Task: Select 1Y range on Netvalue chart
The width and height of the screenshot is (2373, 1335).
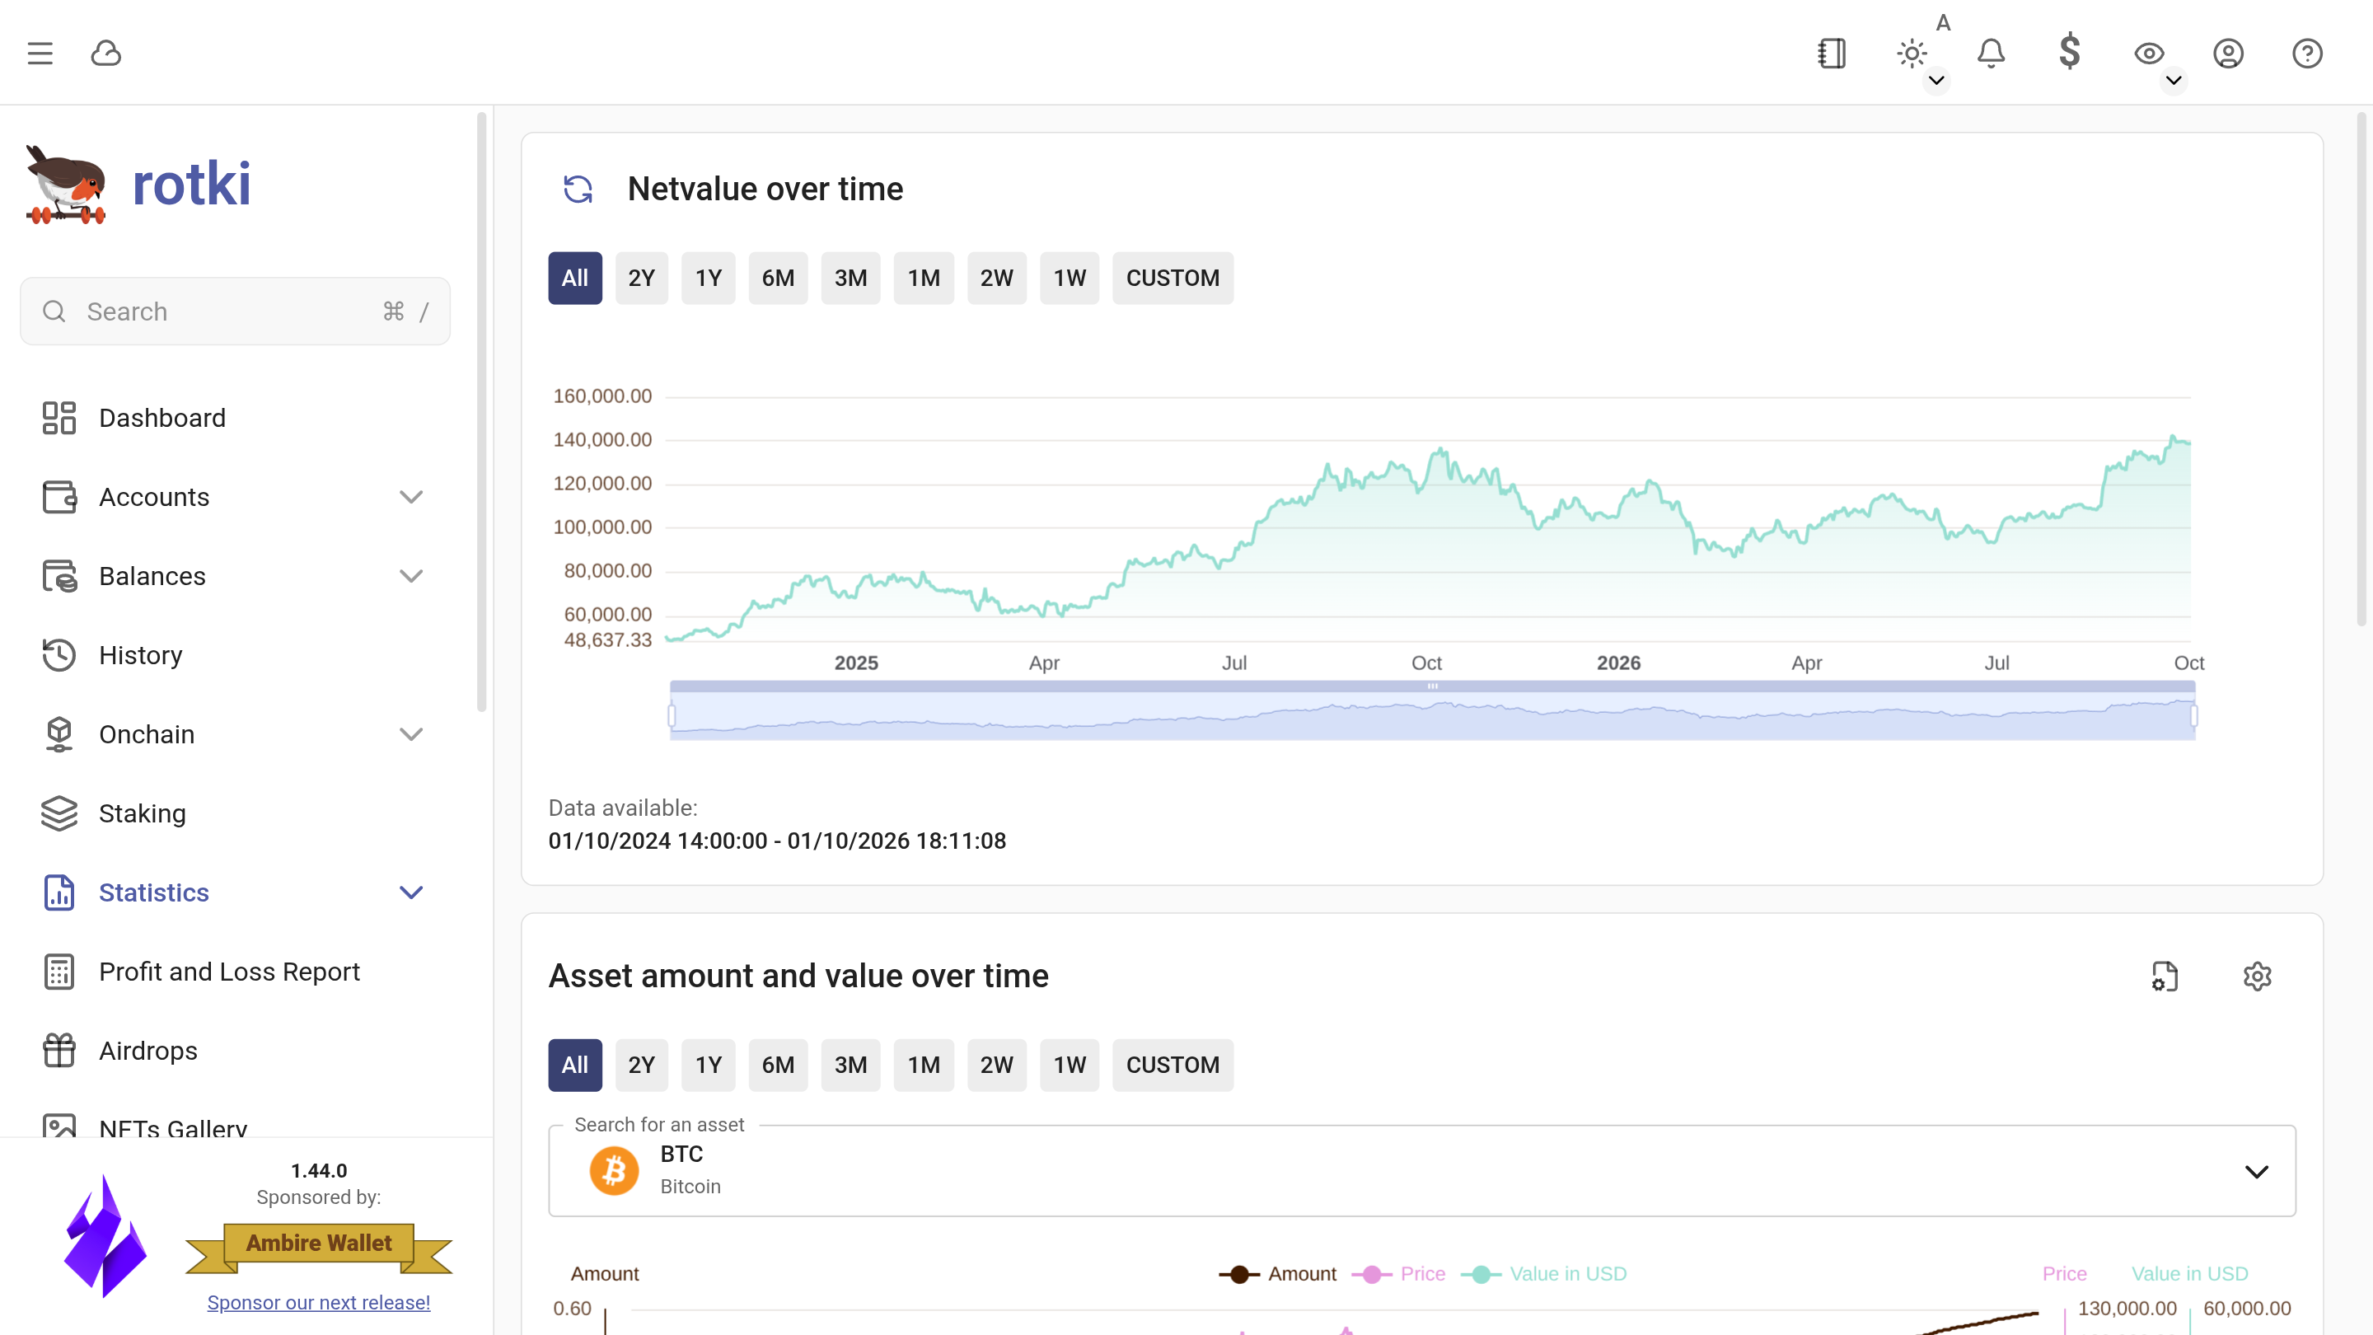Action: point(709,279)
